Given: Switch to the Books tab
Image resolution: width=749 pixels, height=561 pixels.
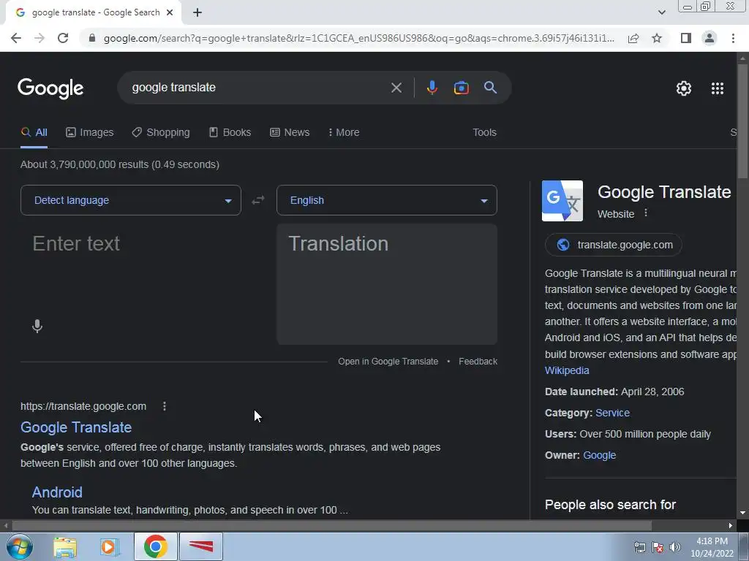Looking at the screenshot, I should [230, 132].
